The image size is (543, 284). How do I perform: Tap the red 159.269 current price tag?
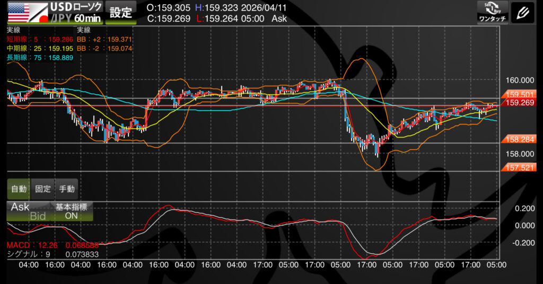point(519,103)
